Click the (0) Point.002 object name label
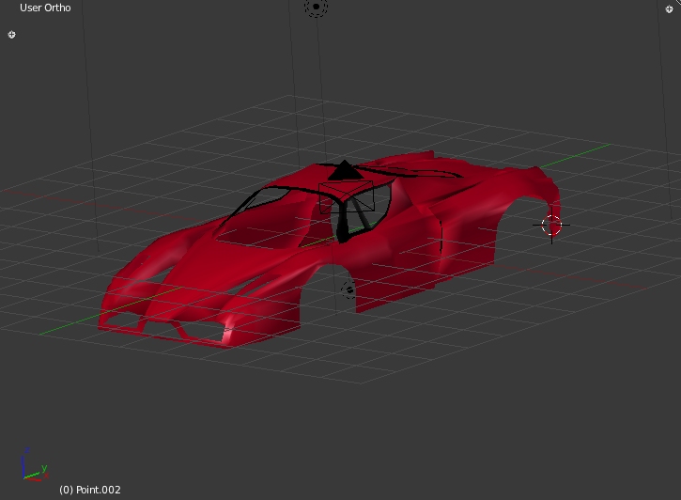The image size is (681, 500). pos(90,490)
